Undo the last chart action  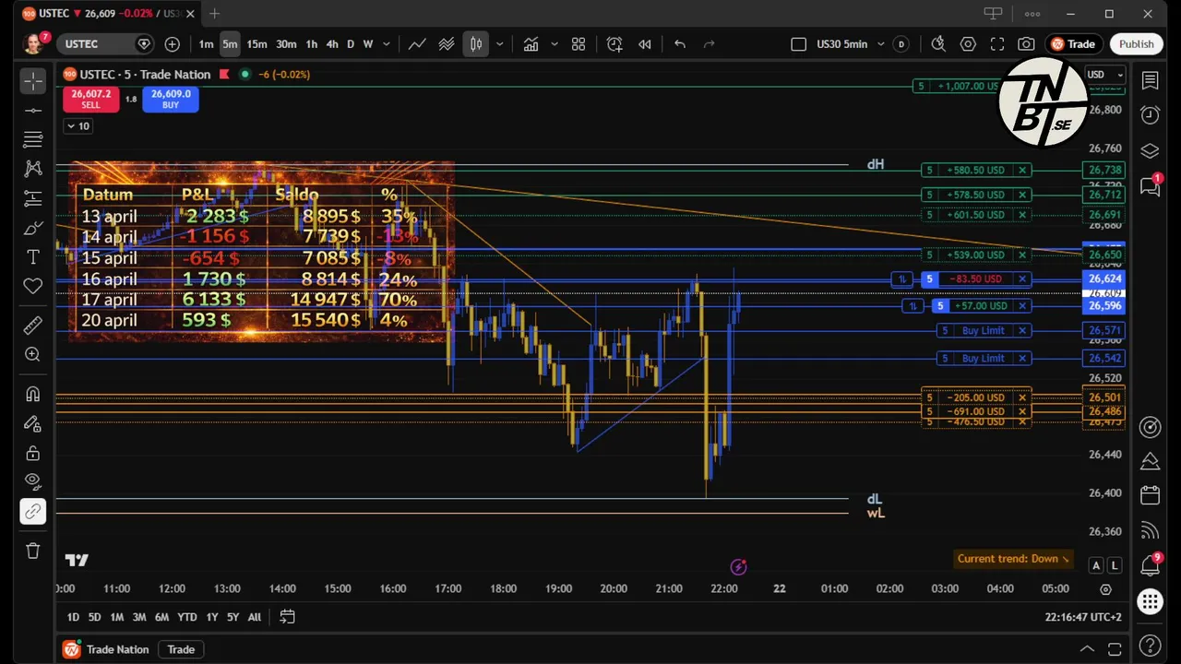click(x=680, y=44)
